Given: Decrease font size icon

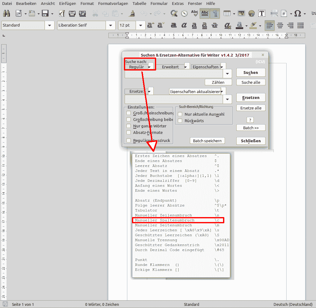Looking at the screenshot, I should (x=161, y=25).
